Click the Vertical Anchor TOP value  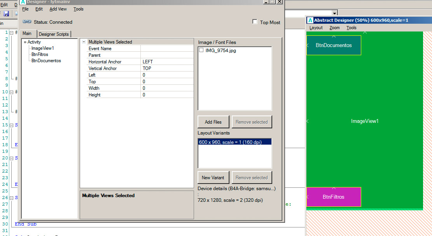click(167, 68)
